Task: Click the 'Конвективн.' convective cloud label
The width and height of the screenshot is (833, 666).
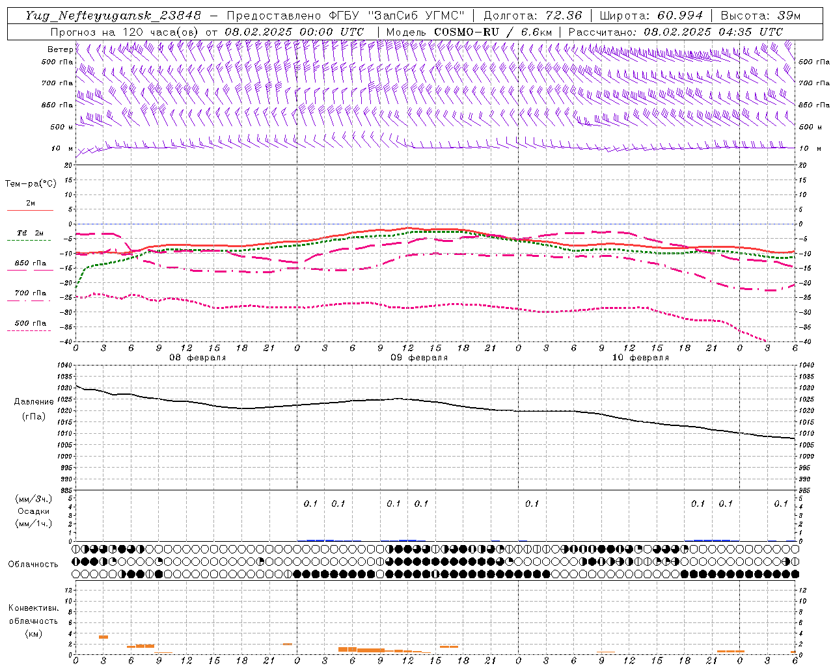Action: (33, 608)
